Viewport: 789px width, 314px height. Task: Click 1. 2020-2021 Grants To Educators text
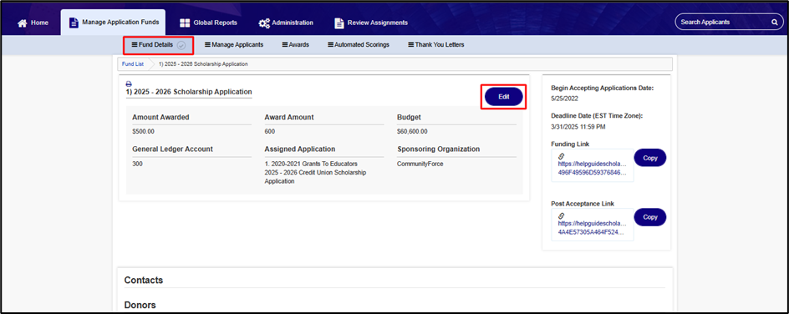[311, 164]
